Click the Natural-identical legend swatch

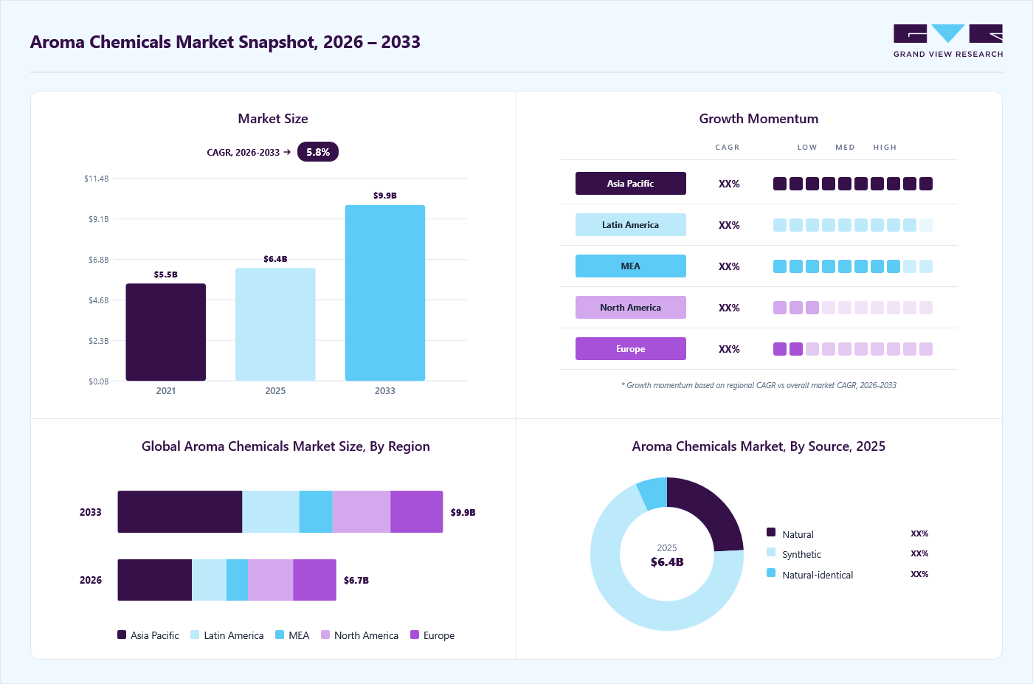click(771, 573)
